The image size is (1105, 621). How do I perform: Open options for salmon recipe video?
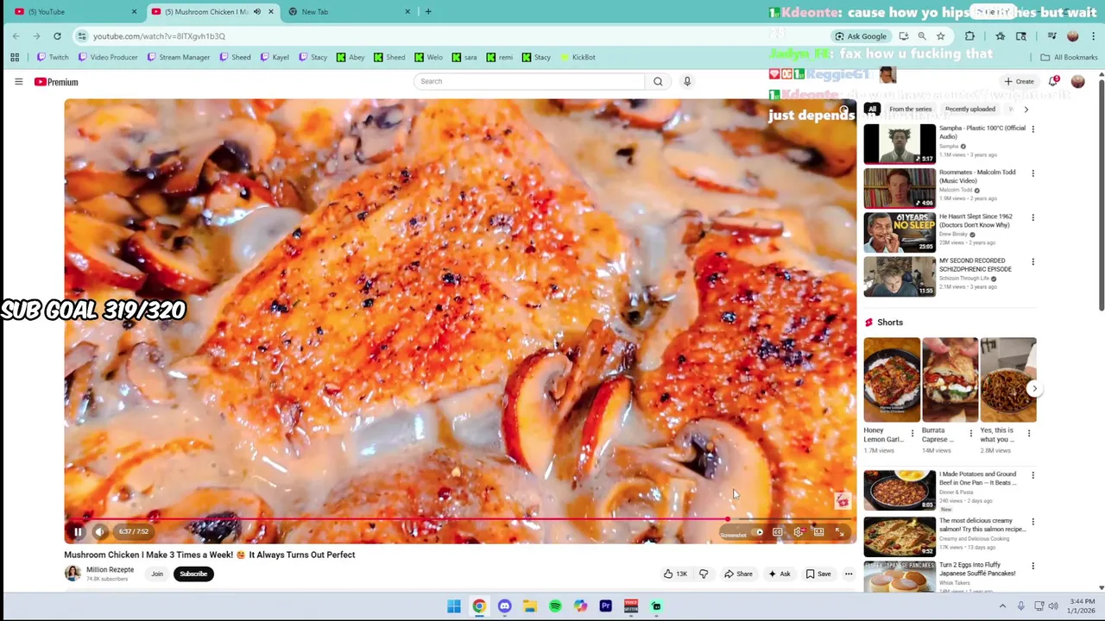click(1032, 522)
